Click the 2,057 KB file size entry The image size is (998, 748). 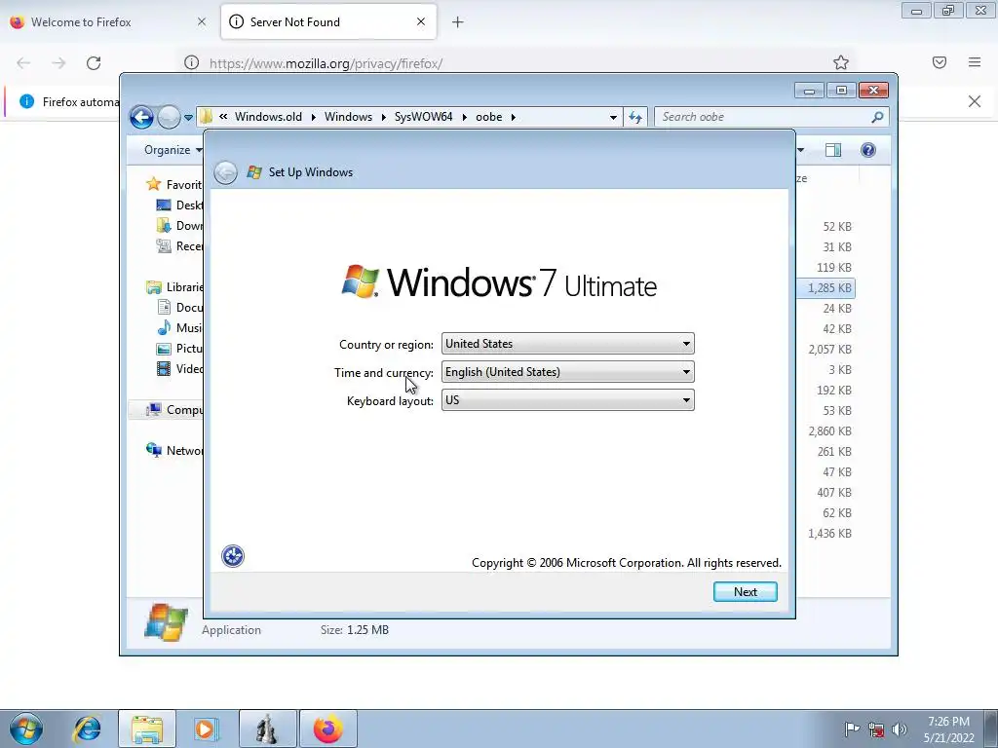click(829, 350)
